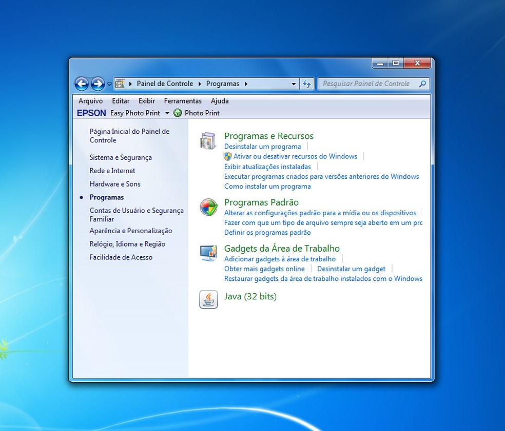Go to Página Inicial do Painel de Controle
This screenshot has width=505, height=431.
(129, 136)
